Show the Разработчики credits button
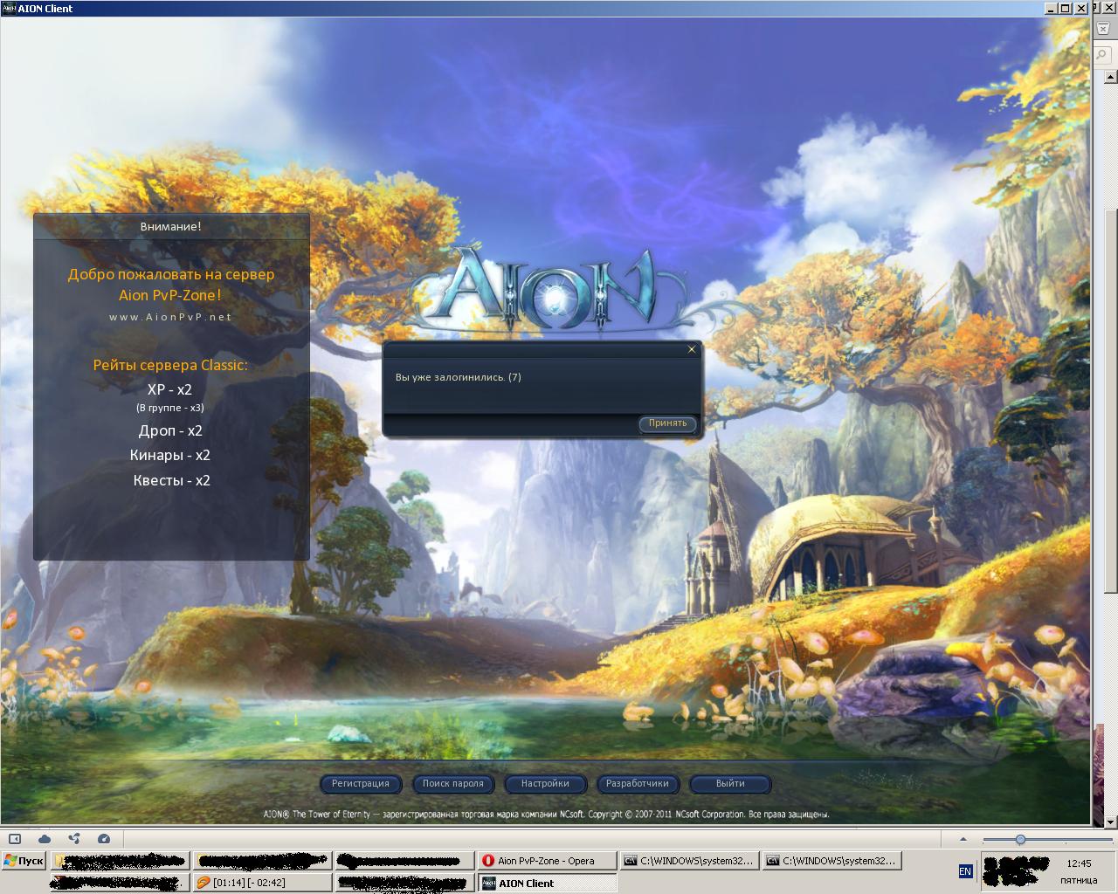Viewport: 1118px width, 894px height. click(x=638, y=784)
